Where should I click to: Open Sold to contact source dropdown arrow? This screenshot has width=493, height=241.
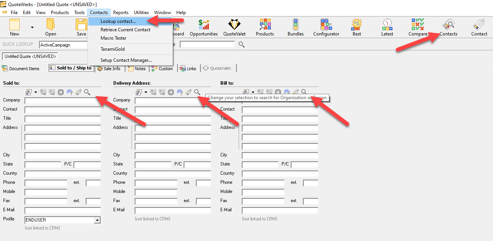[36, 92]
